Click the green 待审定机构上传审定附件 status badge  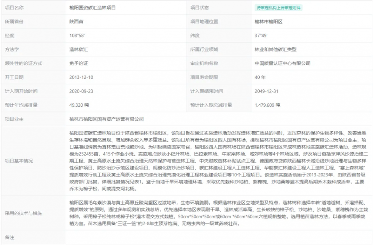pyautogui.click(x=279, y=8)
